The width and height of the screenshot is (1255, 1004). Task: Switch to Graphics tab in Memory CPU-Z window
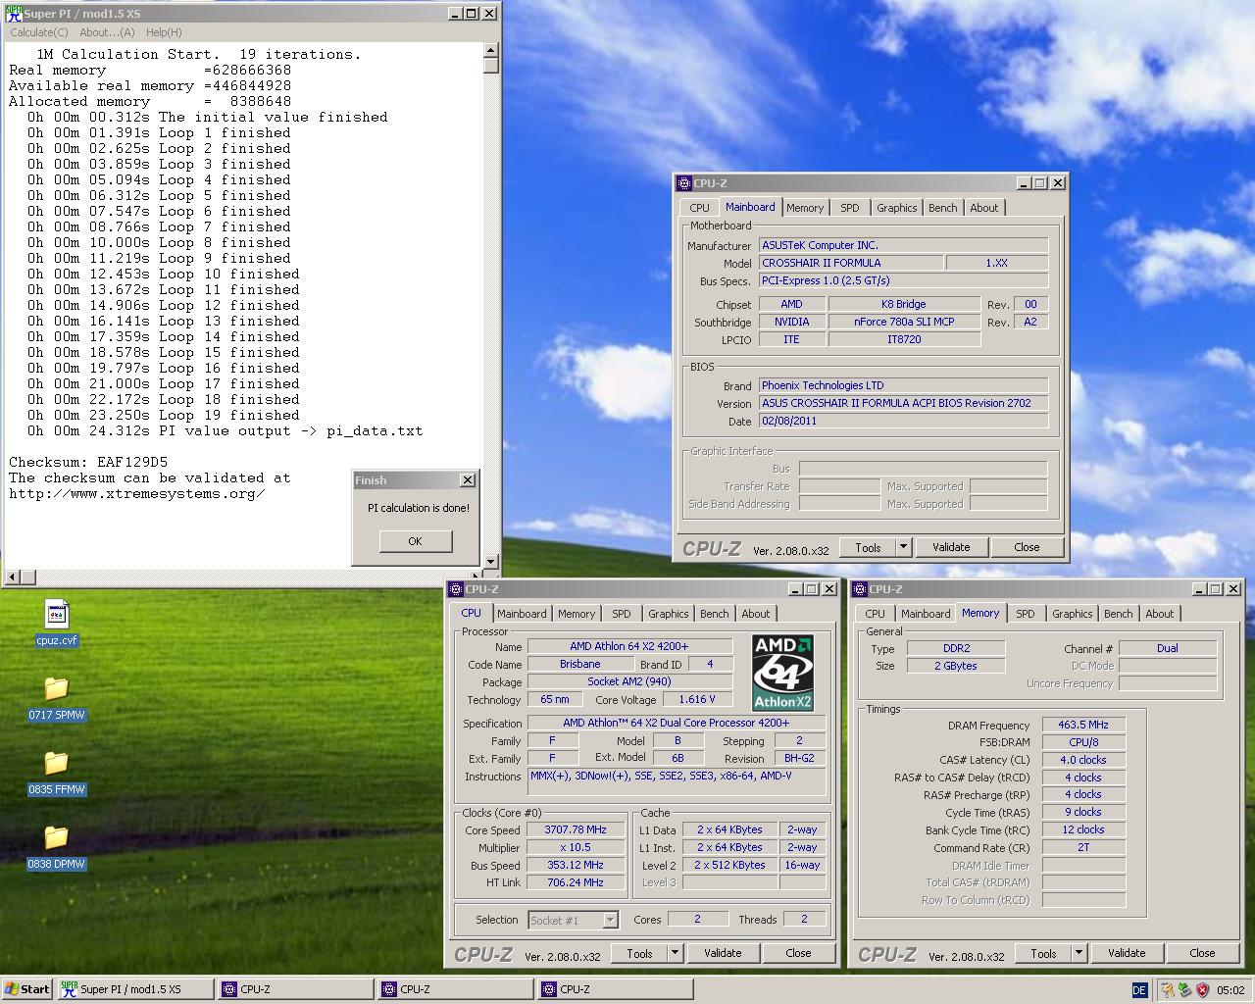coord(1072,614)
